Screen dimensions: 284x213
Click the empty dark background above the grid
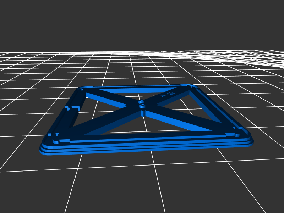point(142,25)
